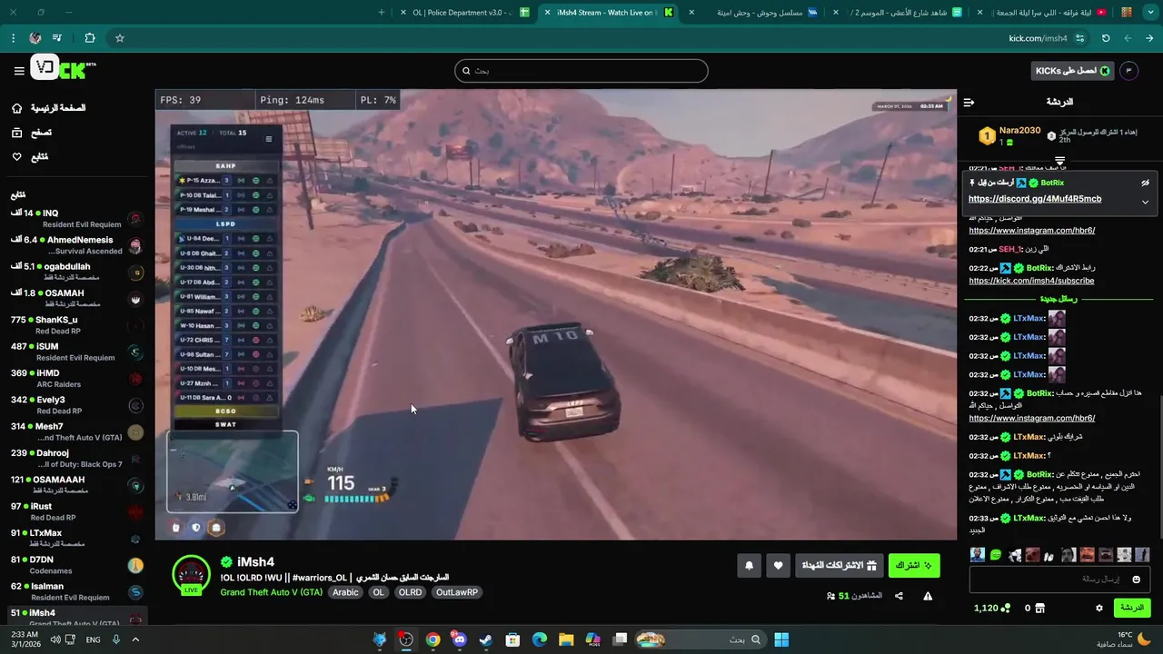Collapse the chat panel arrow icon

pyautogui.click(x=969, y=103)
